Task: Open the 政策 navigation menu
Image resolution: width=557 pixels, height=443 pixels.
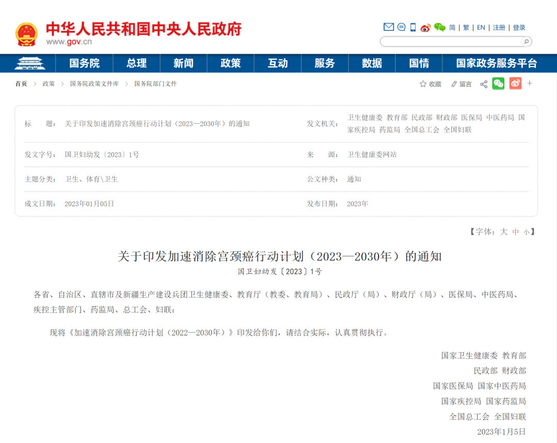Action: click(x=231, y=63)
